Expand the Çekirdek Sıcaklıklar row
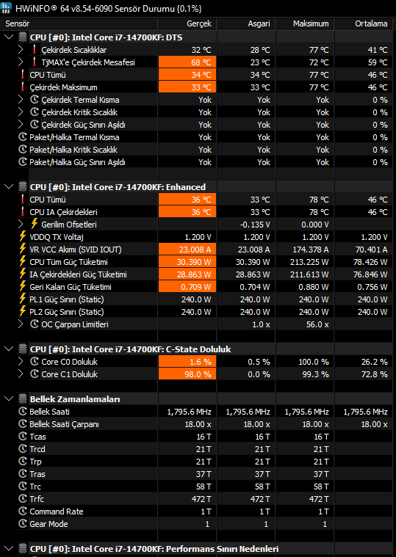This screenshot has height=557, width=396. (21, 50)
